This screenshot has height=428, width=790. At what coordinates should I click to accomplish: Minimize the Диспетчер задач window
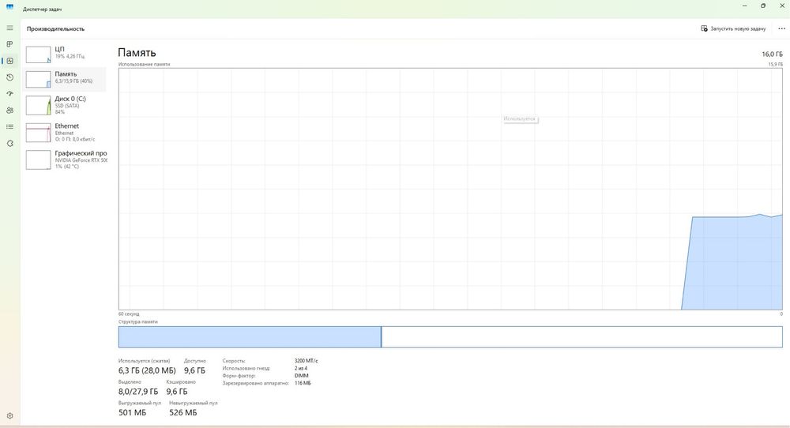[745, 6]
